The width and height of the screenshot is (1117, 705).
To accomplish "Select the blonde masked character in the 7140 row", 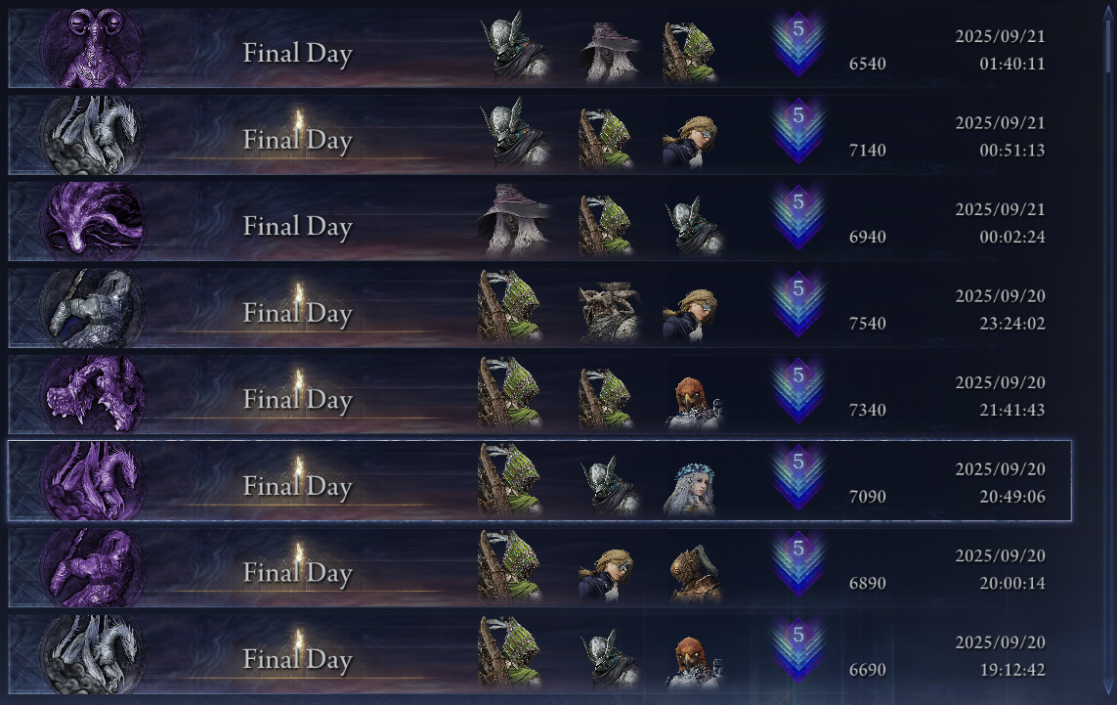I will coord(690,142).
